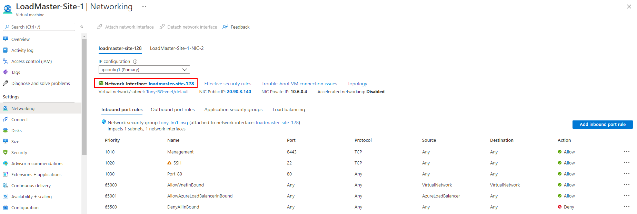Click the Configuration icon in sidebar
Viewport: 637px width, 214px height.
(x=6, y=207)
